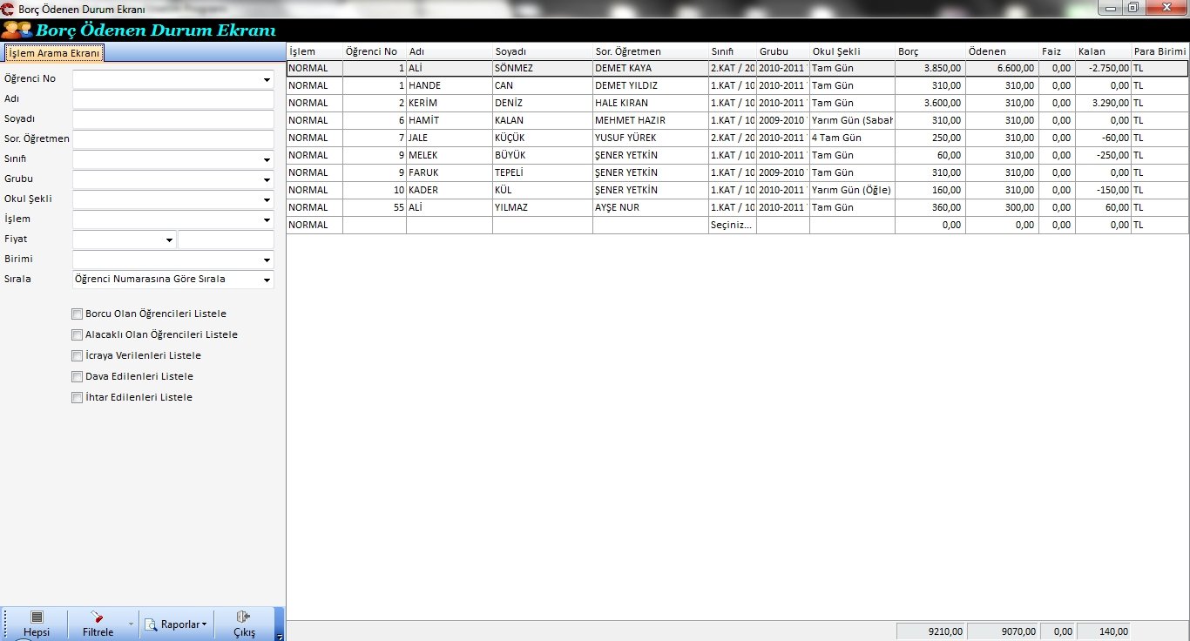This screenshot has height=641, width=1190.
Task: Tick the Alacaklı Olan Öğrencileri Listele checkbox
Action: click(x=78, y=334)
